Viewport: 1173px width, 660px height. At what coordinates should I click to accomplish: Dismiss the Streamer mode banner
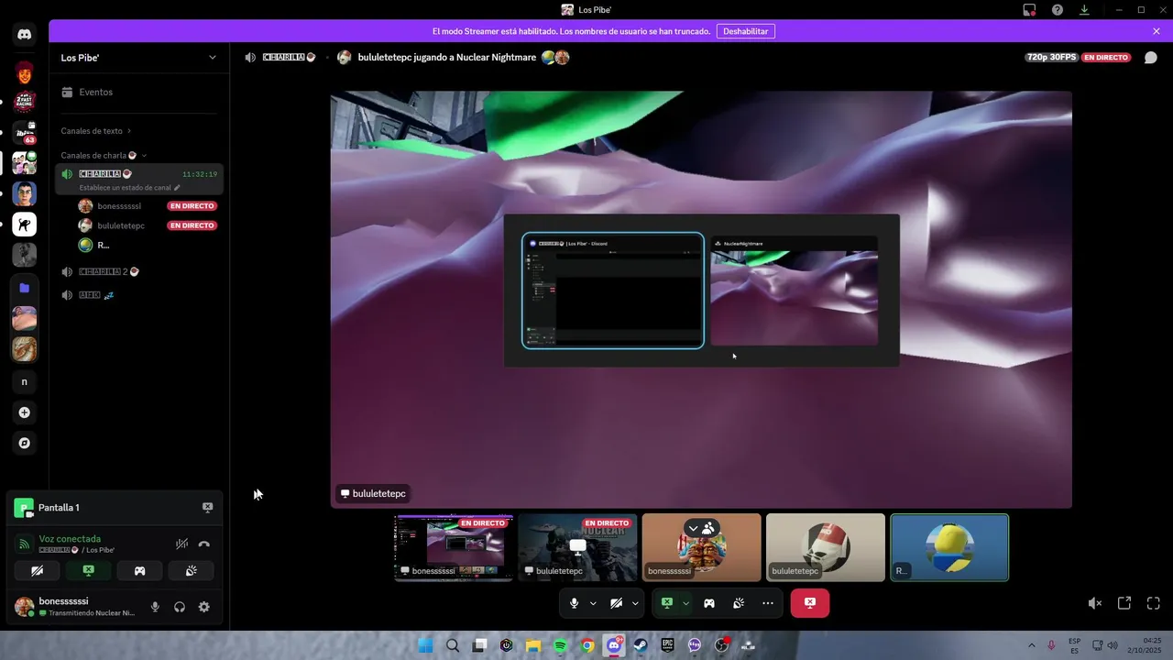(x=1157, y=31)
